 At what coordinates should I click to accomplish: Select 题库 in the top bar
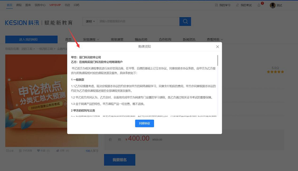coord(28,5)
